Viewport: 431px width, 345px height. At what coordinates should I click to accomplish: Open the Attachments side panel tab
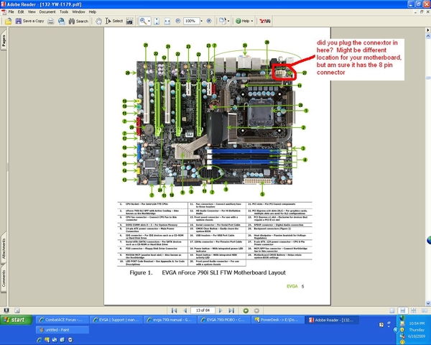[x=4, y=248]
